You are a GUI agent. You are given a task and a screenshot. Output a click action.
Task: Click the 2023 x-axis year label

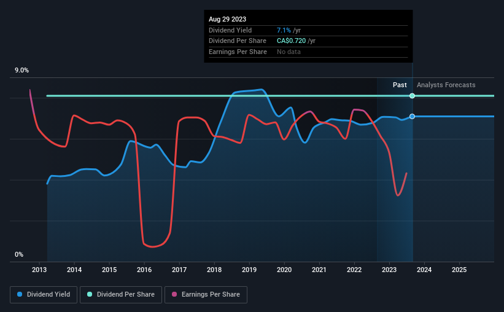point(389,270)
